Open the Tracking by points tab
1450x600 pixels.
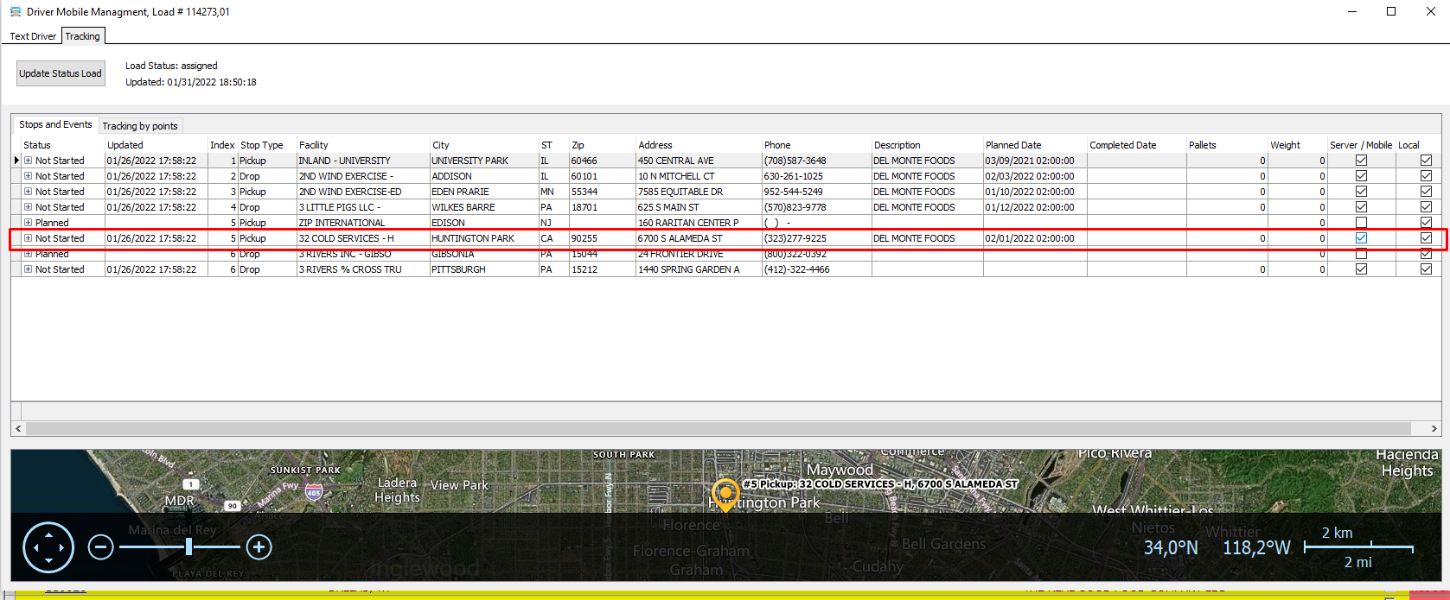click(140, 126)
